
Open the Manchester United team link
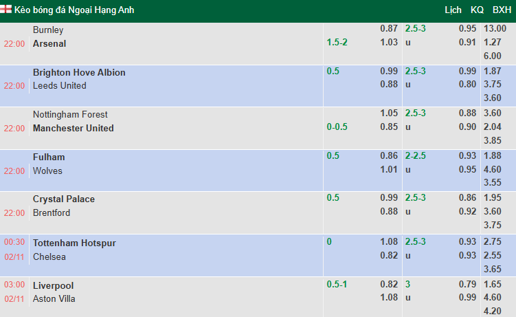tap(74, 128)
